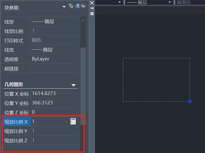This screenshot has height=153, width=205.
Task: Select the 线型 property row value 随层
Action: pos(55,21)
